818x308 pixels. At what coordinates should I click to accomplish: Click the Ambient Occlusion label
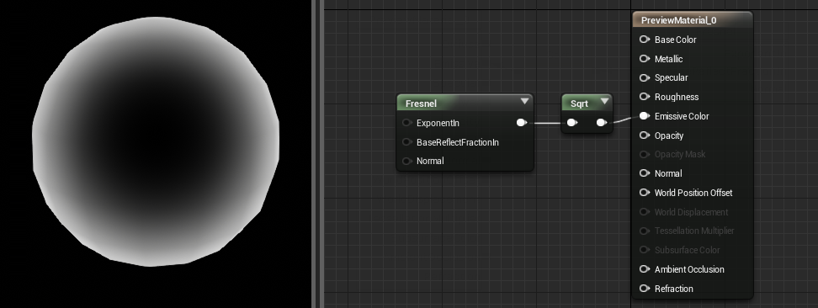click(689, 269)
